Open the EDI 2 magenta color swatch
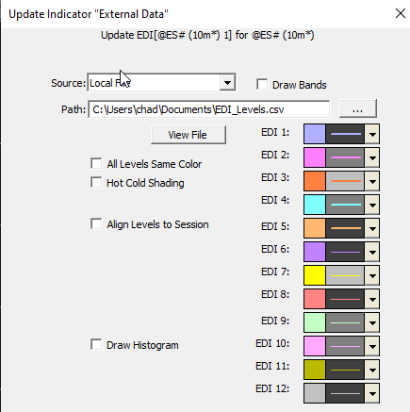This screenshot has height=412, width=410. click(315, 157)
